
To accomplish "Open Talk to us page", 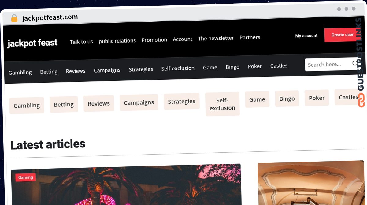I will (x=81, y=42).
